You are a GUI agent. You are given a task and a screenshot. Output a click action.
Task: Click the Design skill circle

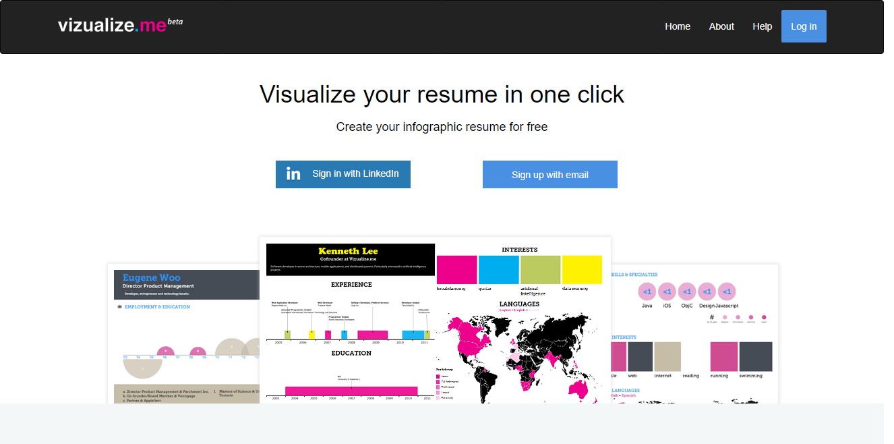pos(707,292)
